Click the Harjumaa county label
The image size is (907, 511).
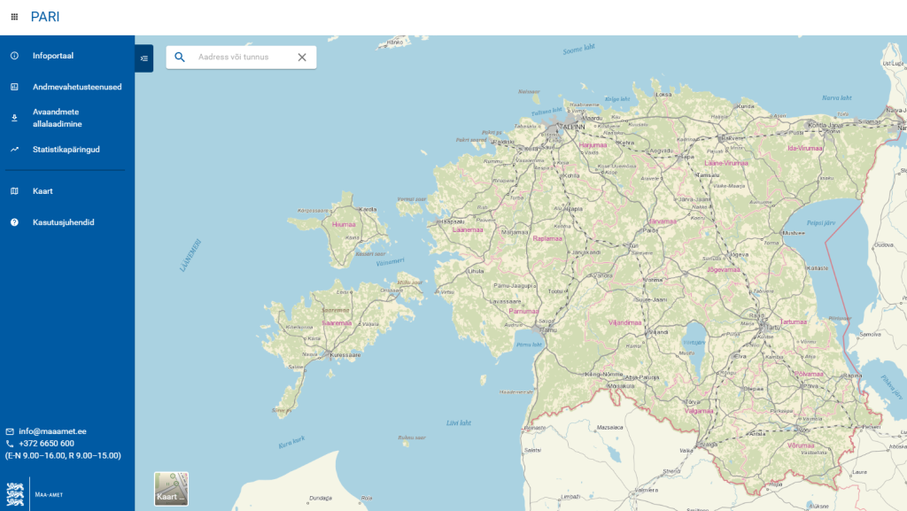593,145
